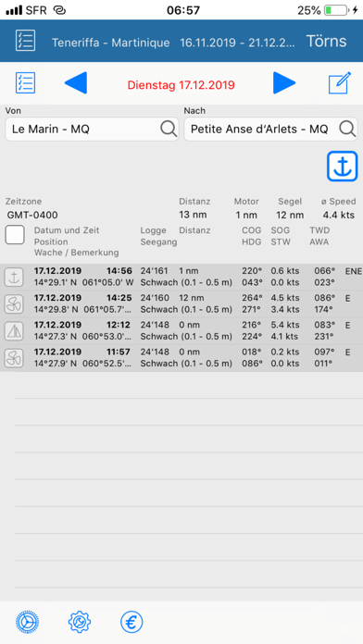Tap log value 24'160
The height and width of the screenshot is (644, 363).
coord(155,298)
